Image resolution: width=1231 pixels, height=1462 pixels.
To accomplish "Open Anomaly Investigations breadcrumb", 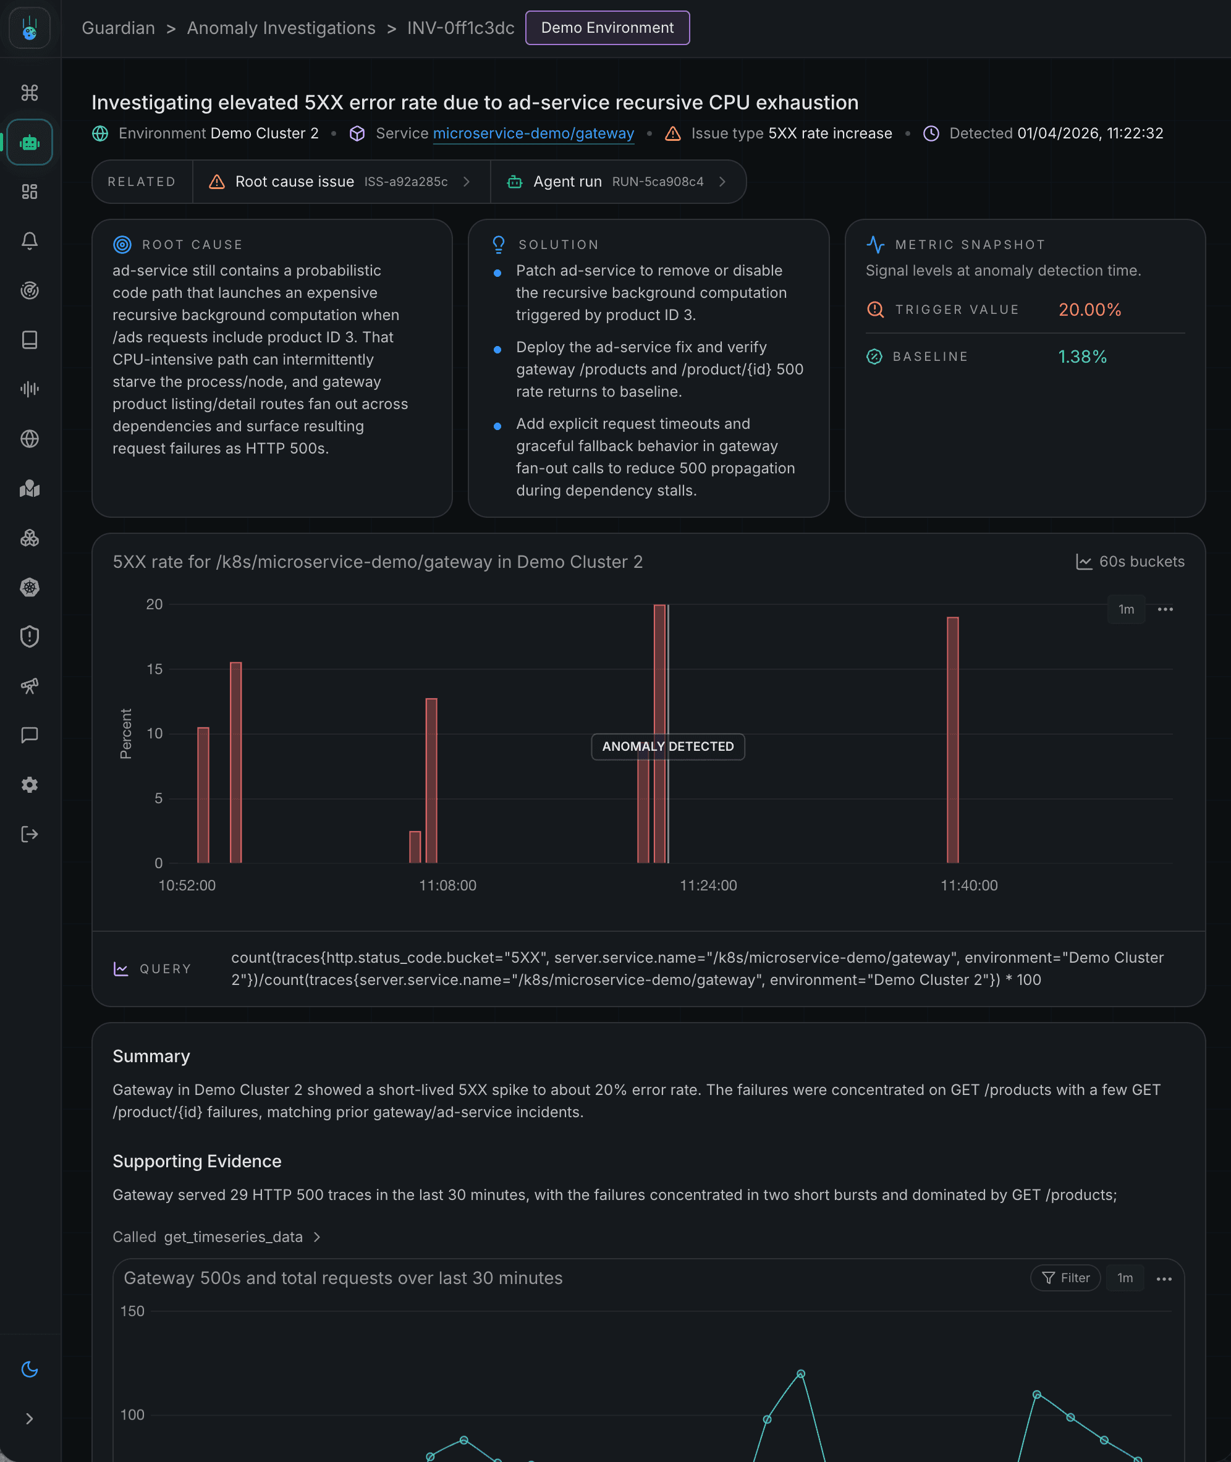I will (x=281, y=28).
